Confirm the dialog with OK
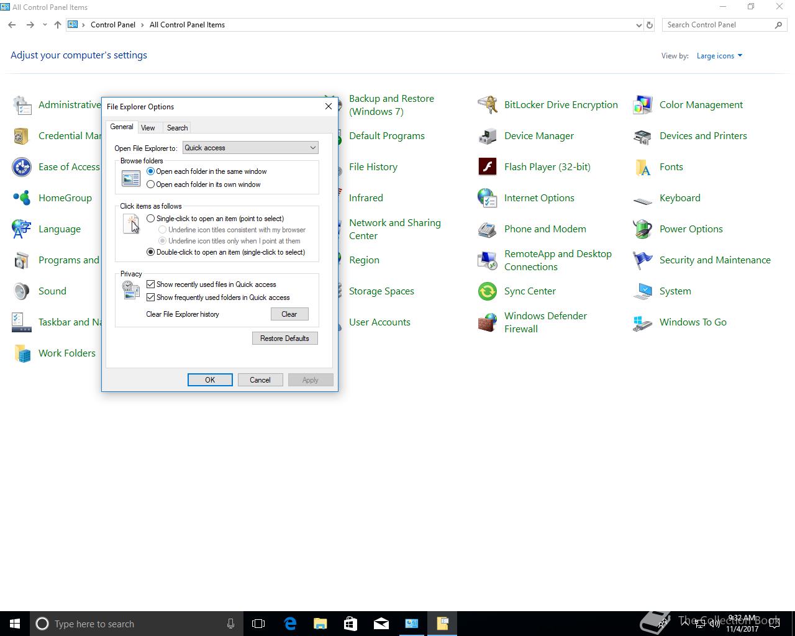 coord(210,380)
